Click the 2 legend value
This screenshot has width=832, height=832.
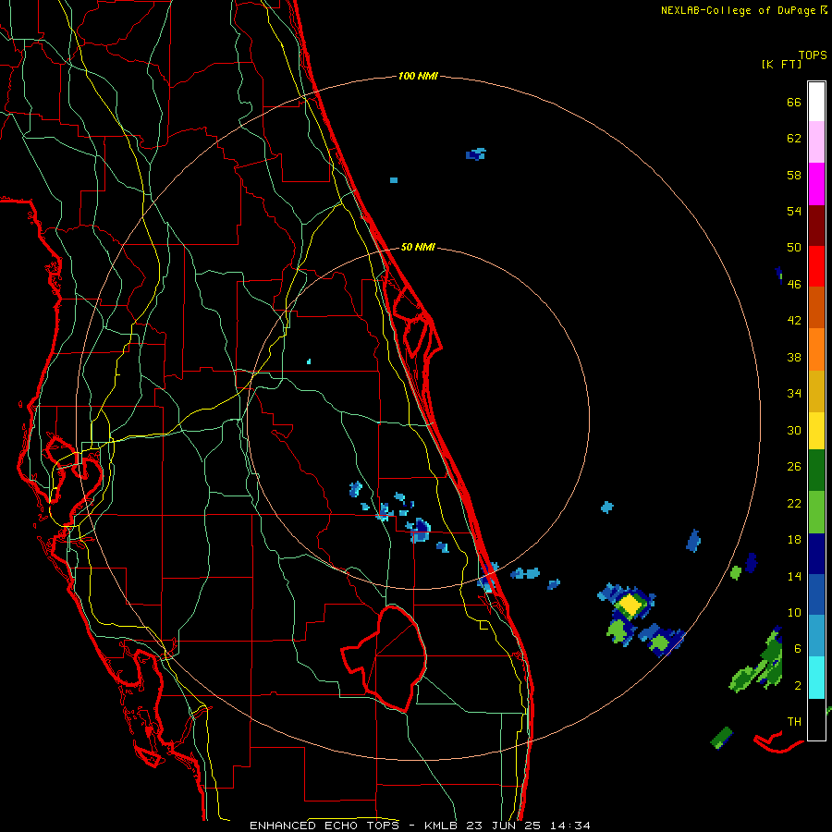797,686
